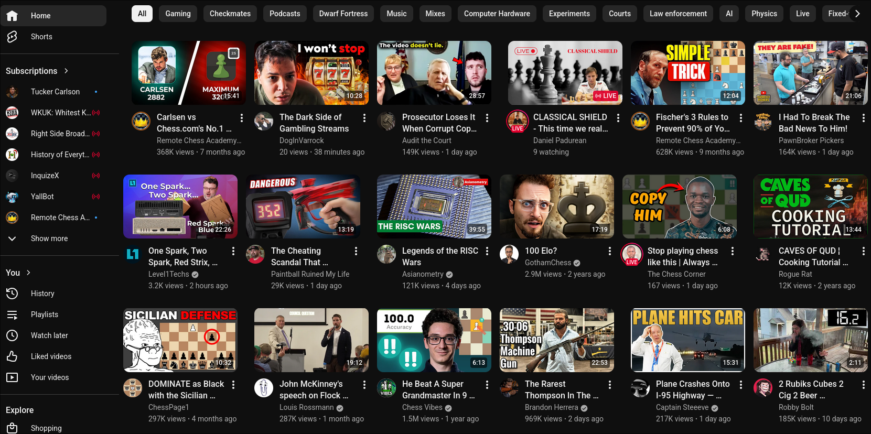Play the Sicilian Defense video thumbnail

(180, 340)
